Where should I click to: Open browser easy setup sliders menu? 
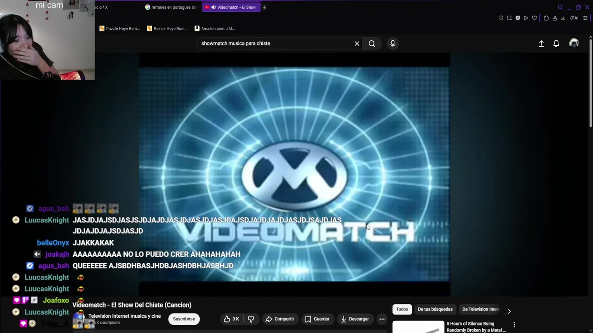(x=585, y=18)
